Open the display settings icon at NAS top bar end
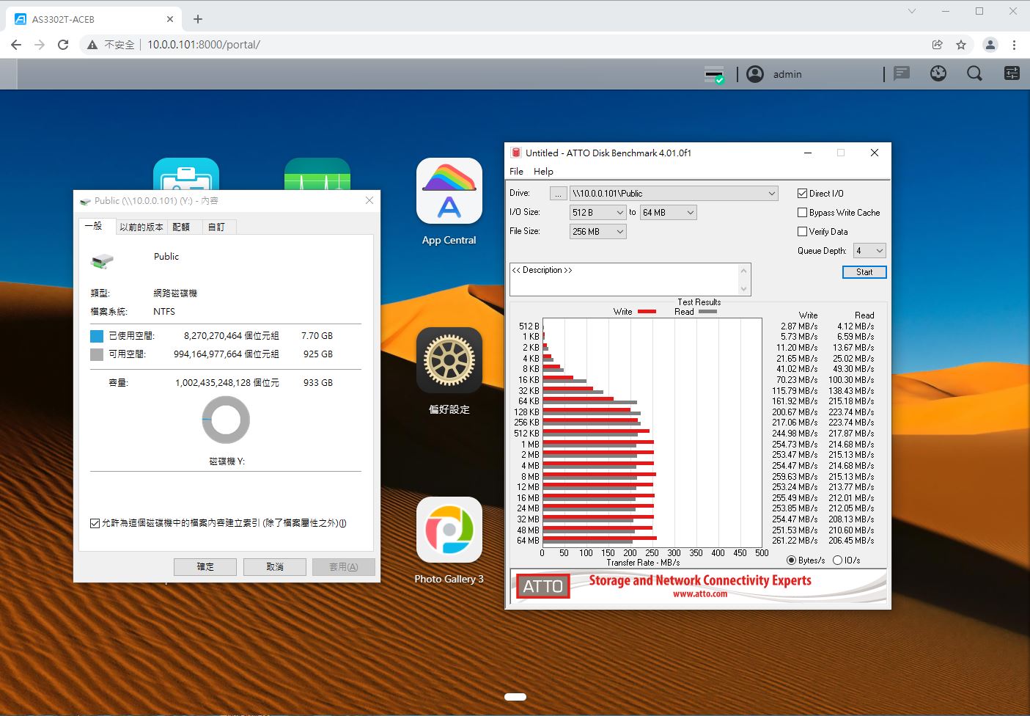This screenshot has width=1030, height=716. (x=1012, y=73)
